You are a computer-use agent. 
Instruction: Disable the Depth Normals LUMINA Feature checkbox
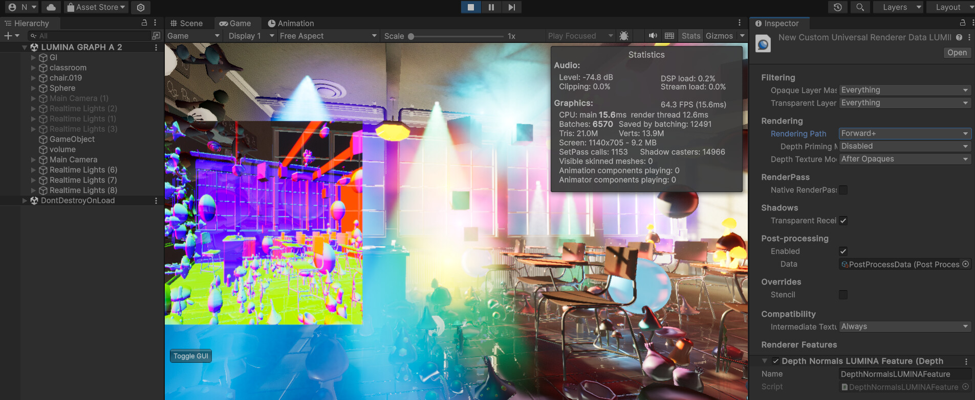tap(776, 361)
